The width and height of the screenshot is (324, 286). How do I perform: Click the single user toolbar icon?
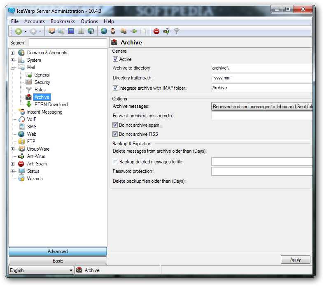113,31
